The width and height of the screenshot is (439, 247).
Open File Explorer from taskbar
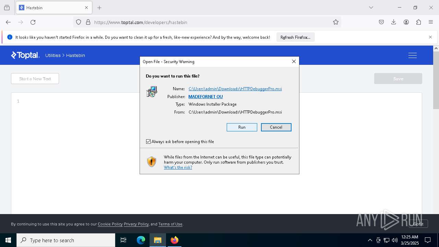[x=158, y=240]
